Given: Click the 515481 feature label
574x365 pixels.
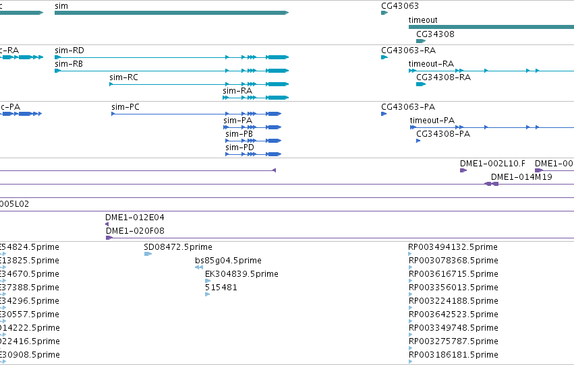Looking at the screenshot, I should tap(221, 288).
